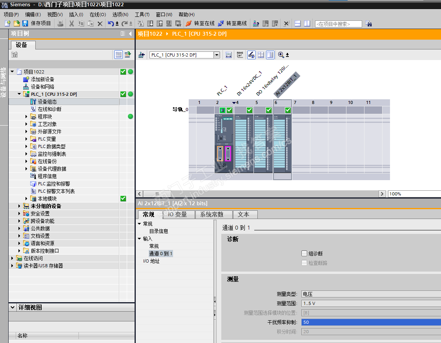Click the zoom magnifier icon in the device view
The image size is (441, 343).
pos(281,55)
